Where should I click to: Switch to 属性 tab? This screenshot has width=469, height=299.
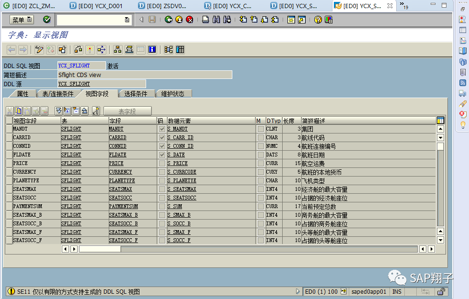coord(23,94)
